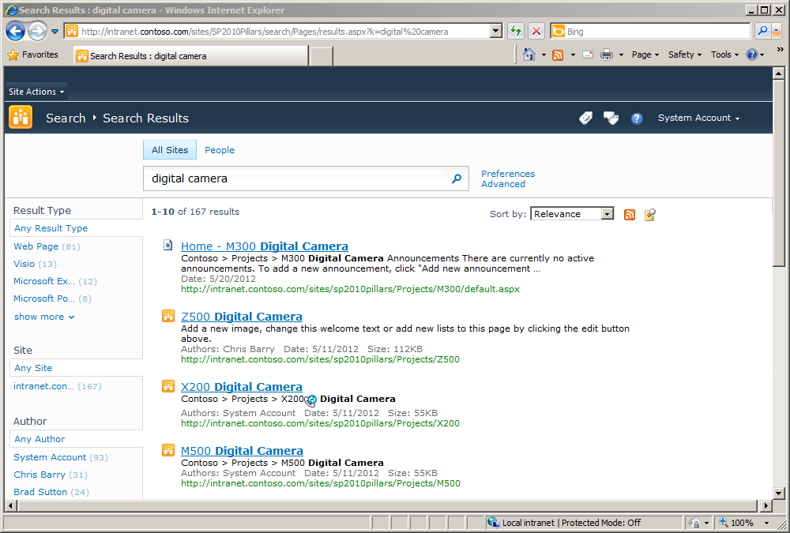Refresh the page with the green arrows icon
790x533 pixels.
515,32
